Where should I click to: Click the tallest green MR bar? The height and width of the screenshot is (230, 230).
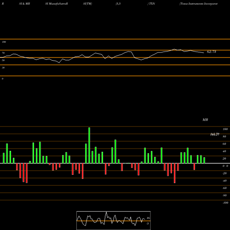(89, 145)
